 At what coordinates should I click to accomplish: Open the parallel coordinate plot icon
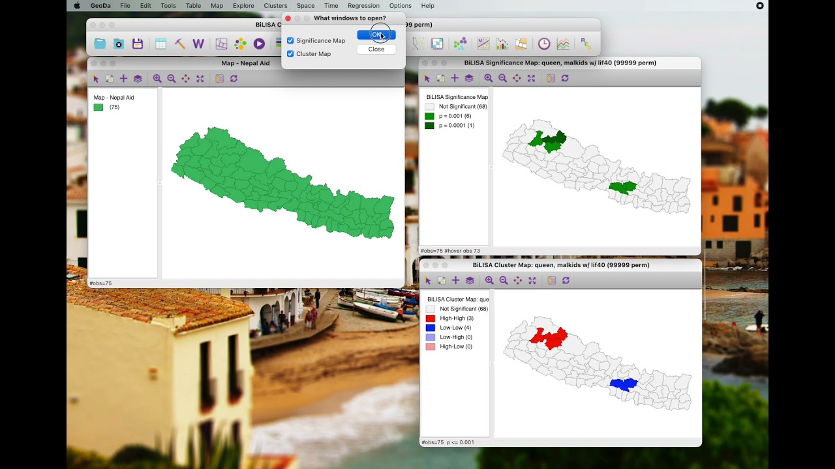point(418,44)
